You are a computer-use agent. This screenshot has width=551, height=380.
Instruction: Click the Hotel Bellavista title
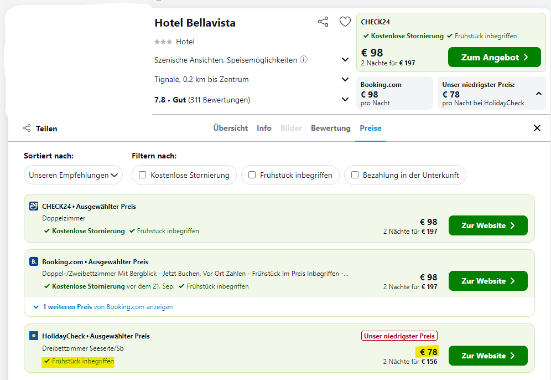pyautogui.click(x=195, y=23)
